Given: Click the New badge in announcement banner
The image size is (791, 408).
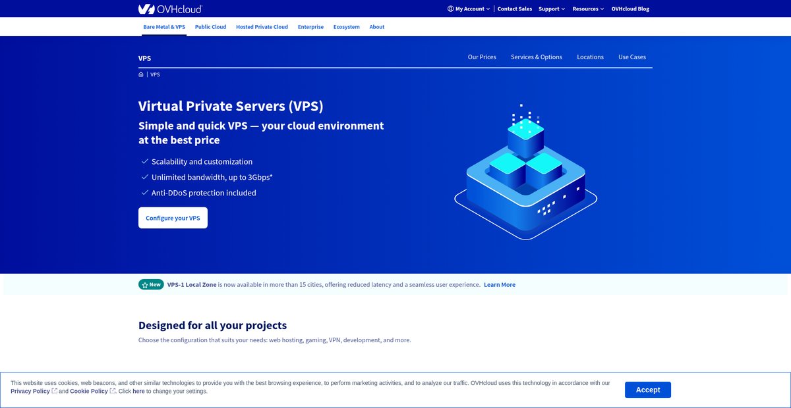Looking at the screenshot, I should (152, 285).
